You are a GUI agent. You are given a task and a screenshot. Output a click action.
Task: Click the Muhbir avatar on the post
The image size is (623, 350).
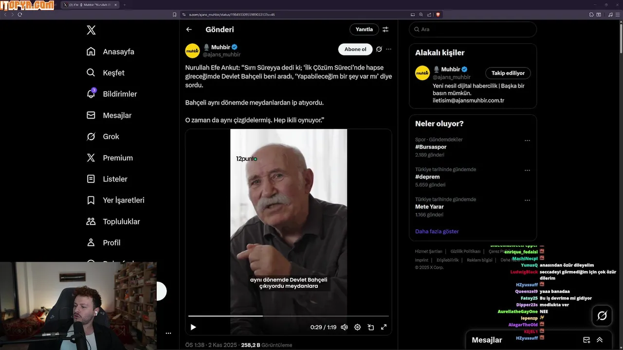tap(192, 51)
